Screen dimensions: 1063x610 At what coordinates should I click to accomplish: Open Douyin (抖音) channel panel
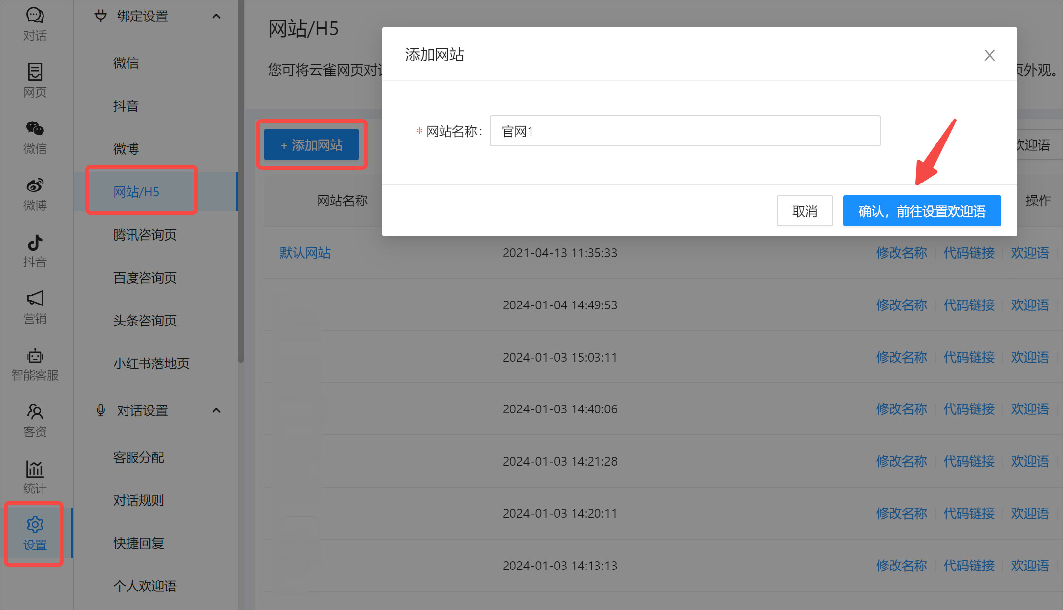34,250
